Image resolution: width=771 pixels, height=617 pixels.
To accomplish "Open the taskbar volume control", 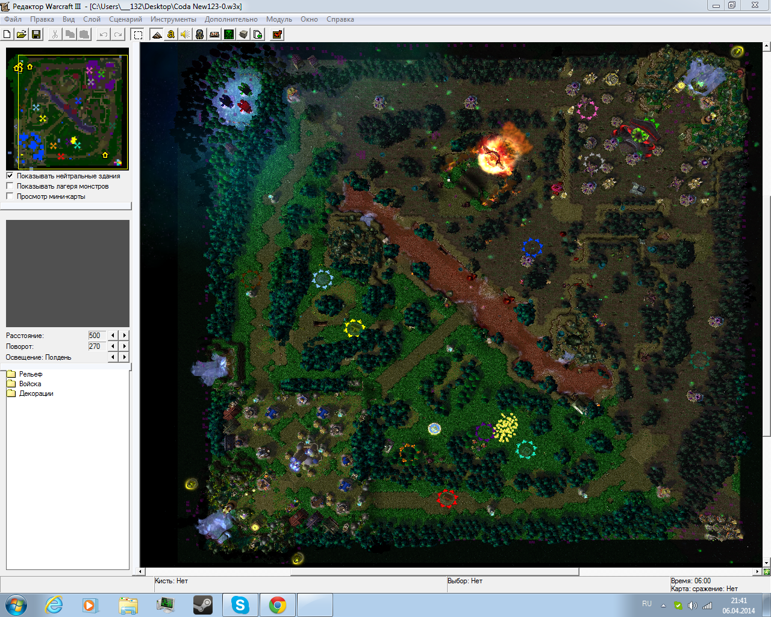I will tap(693, 606).
